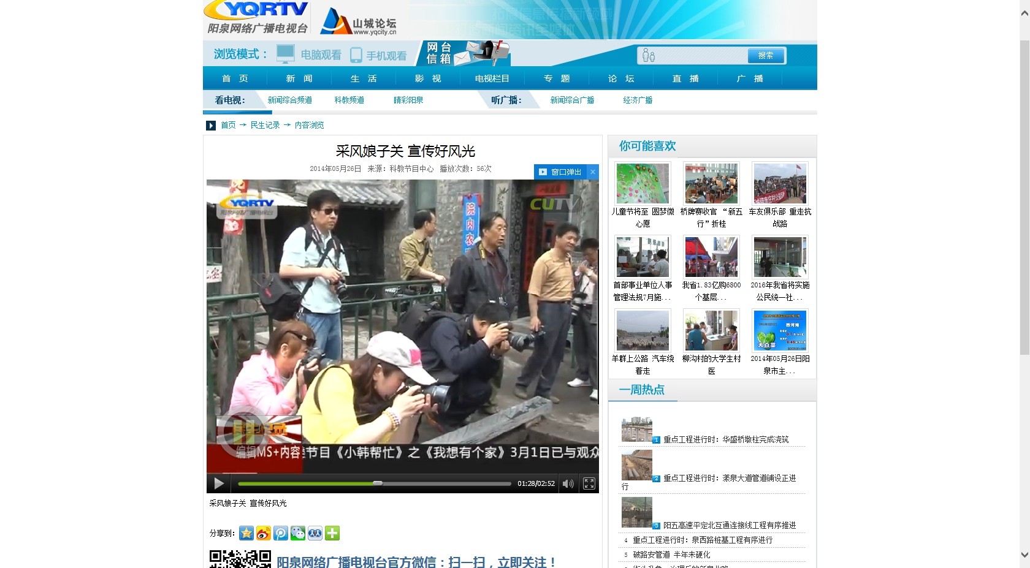This screenshot has width=1030, height=568.
Task: Switch to mobile viewing mode 手机观看
Action: pos(378,55)
